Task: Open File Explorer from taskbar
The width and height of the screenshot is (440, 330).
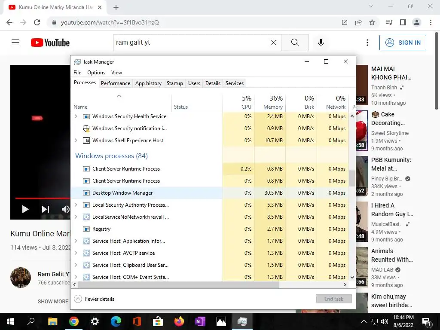Action: [x=52, y=321]
